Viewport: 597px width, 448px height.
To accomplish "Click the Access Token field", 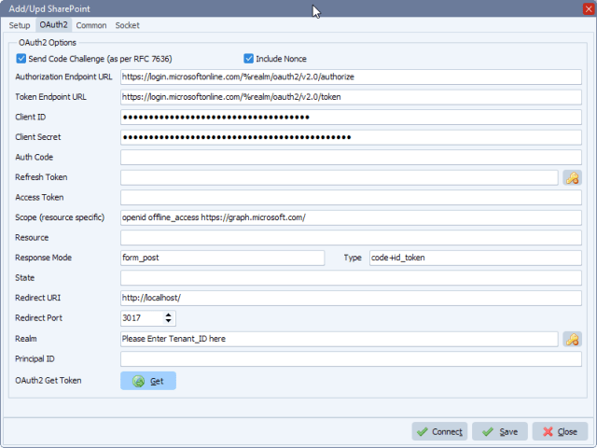I will [351, 197].
